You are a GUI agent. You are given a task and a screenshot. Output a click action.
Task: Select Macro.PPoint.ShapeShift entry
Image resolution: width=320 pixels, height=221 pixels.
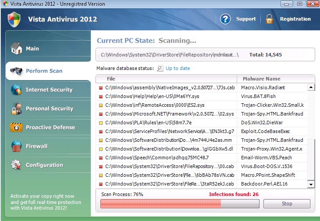[268, 175]
